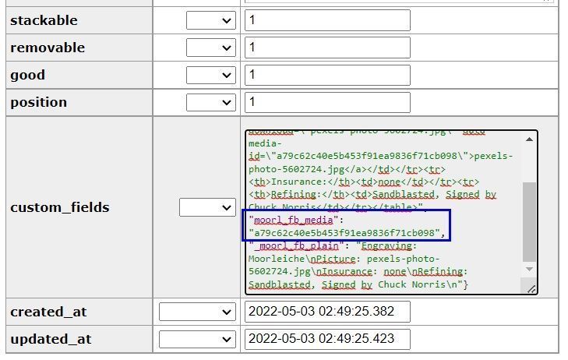Open the created_at function dropdown
568x360 pixels.
tap(196, 312)
